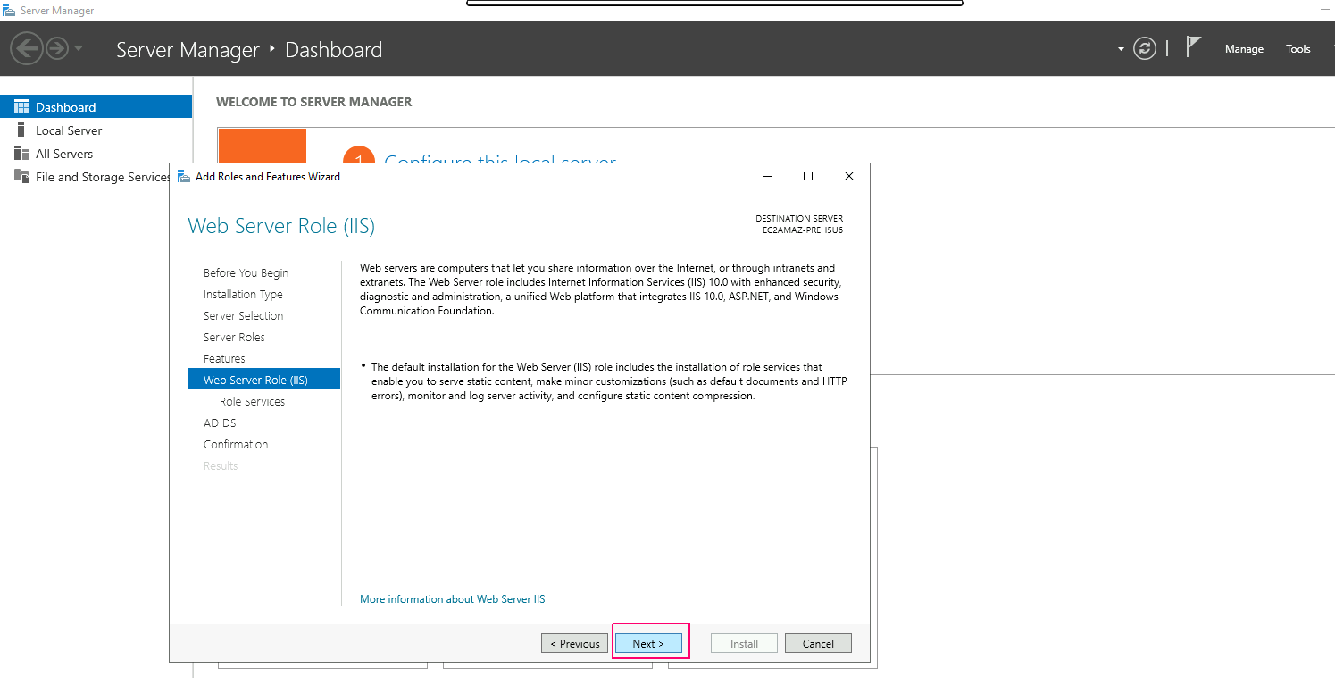
Task: Select Dashboard in the sidebar
Action: click(96, 107)
